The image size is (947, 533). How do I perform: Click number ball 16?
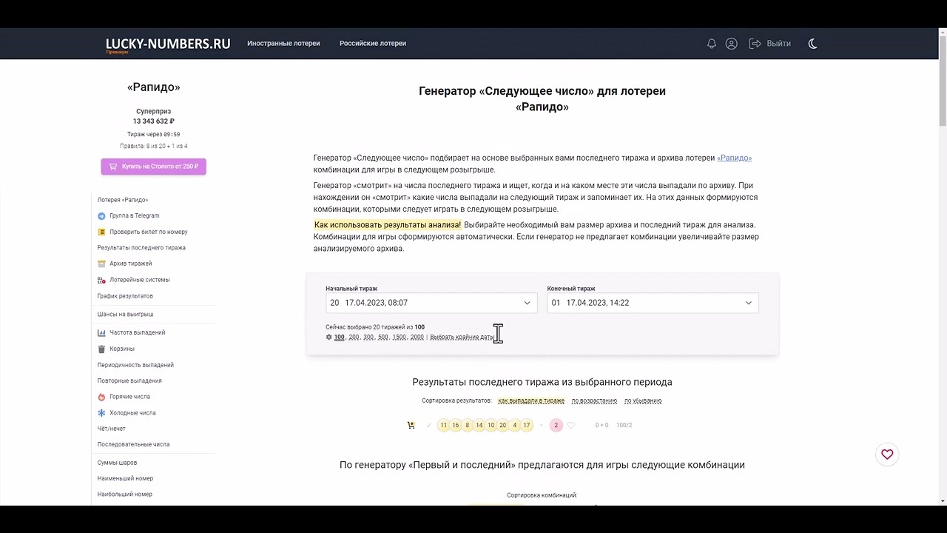[456, 425]
